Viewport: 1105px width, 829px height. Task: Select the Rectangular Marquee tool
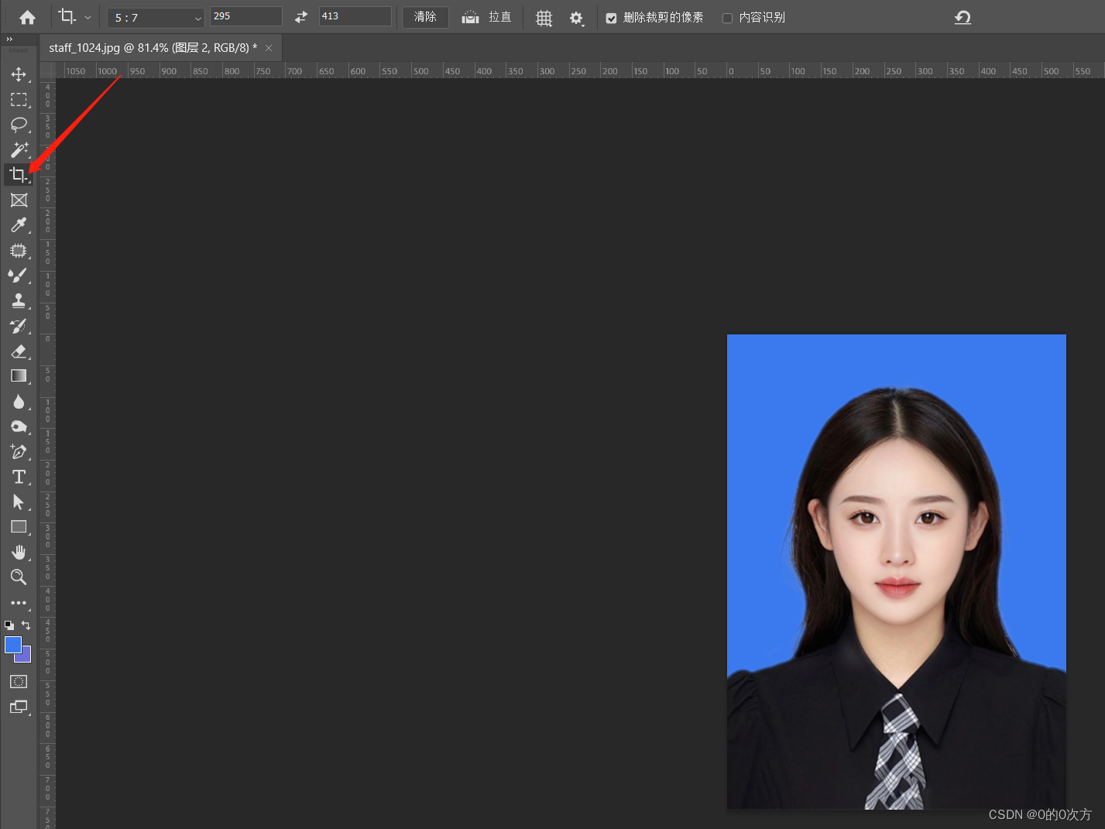tap(19, 100)
